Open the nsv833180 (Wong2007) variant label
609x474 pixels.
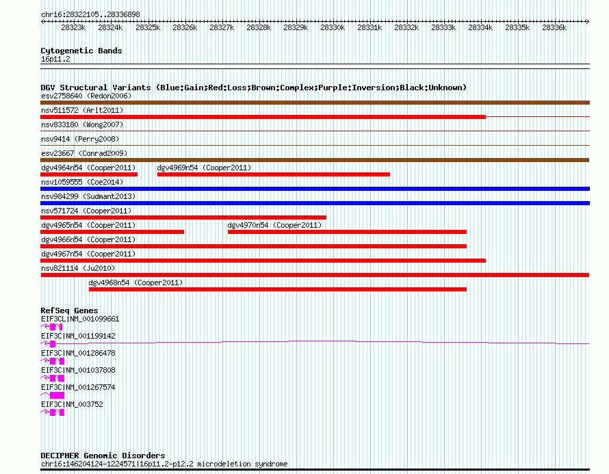82,124
